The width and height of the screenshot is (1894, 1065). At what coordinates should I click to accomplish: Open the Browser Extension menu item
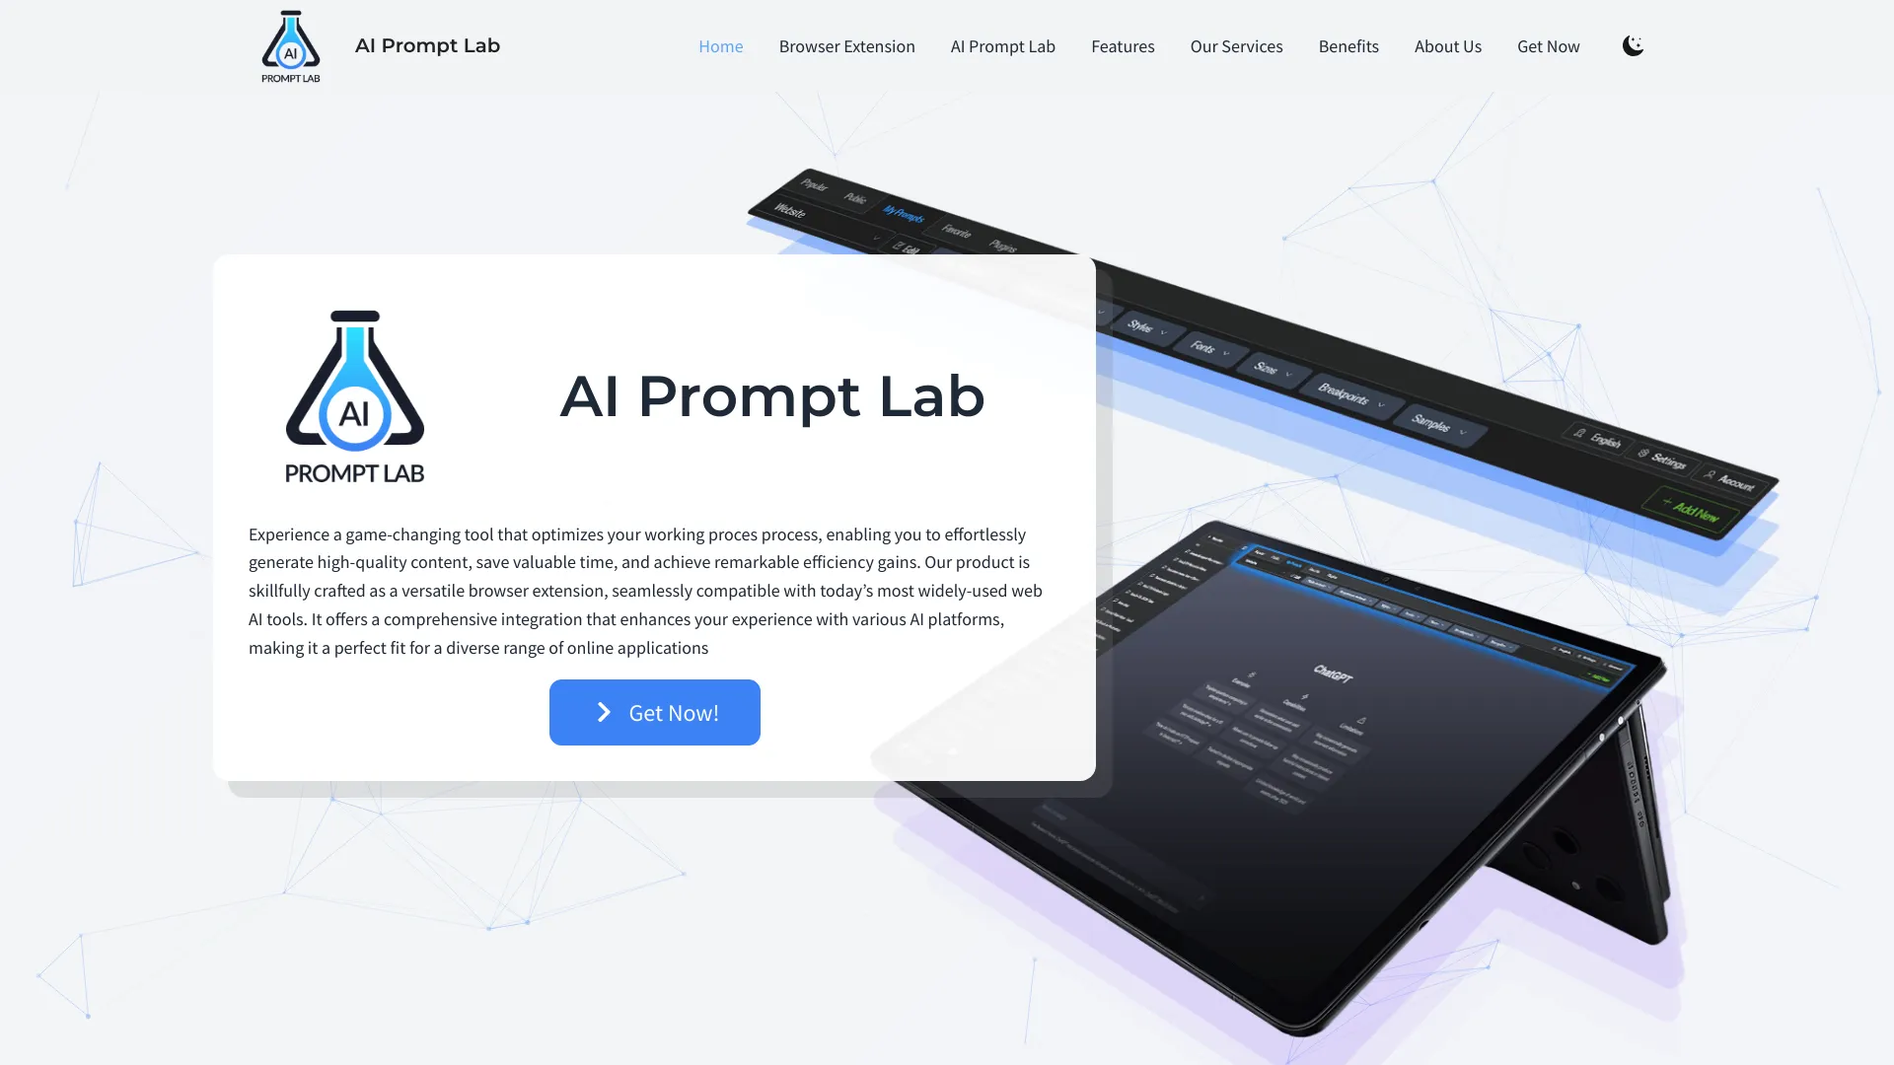(846, 45)
